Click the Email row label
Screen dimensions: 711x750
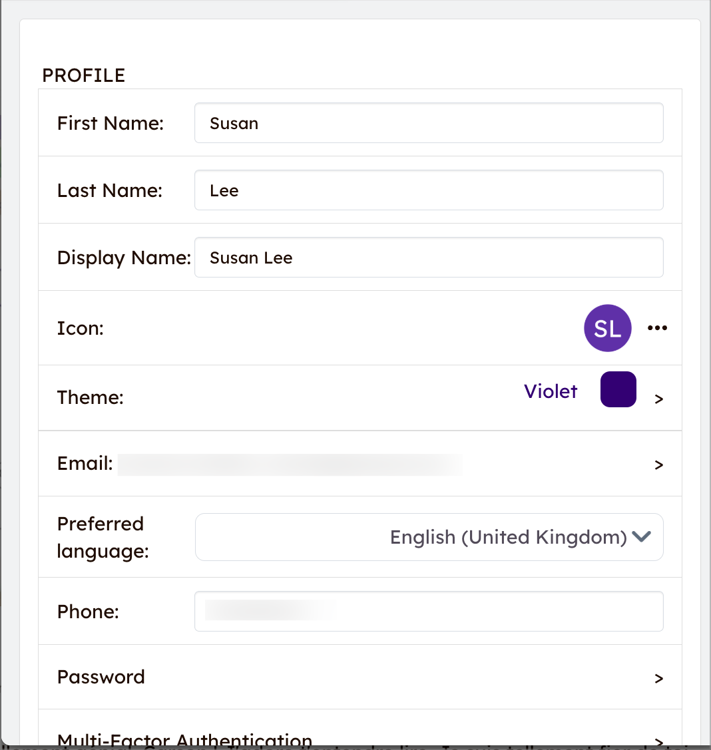click(85, 464)
